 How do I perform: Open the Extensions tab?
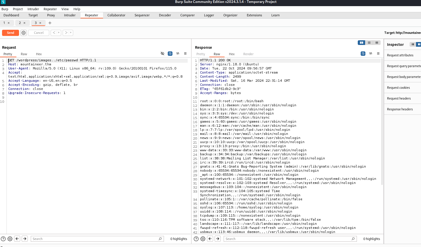[x=254, y=15]
